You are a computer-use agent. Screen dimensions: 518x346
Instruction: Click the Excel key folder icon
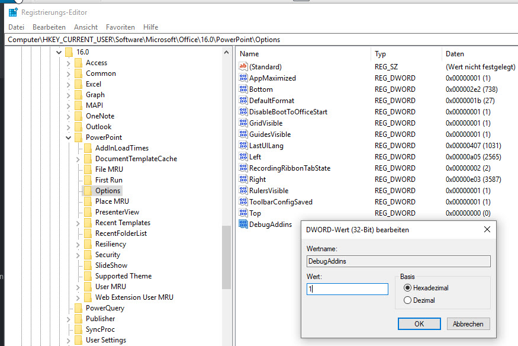point(78,84)
